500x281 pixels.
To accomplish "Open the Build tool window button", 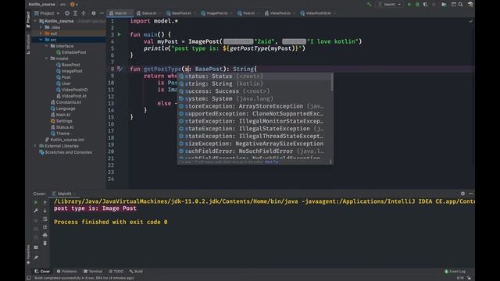I will 136,272.
